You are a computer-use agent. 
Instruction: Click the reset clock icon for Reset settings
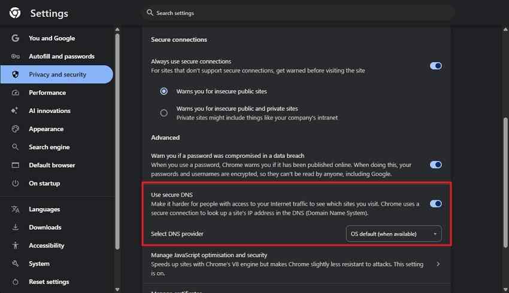point(15,282)
